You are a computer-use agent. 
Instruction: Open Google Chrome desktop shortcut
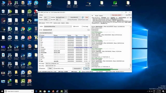tap(23, 30)
